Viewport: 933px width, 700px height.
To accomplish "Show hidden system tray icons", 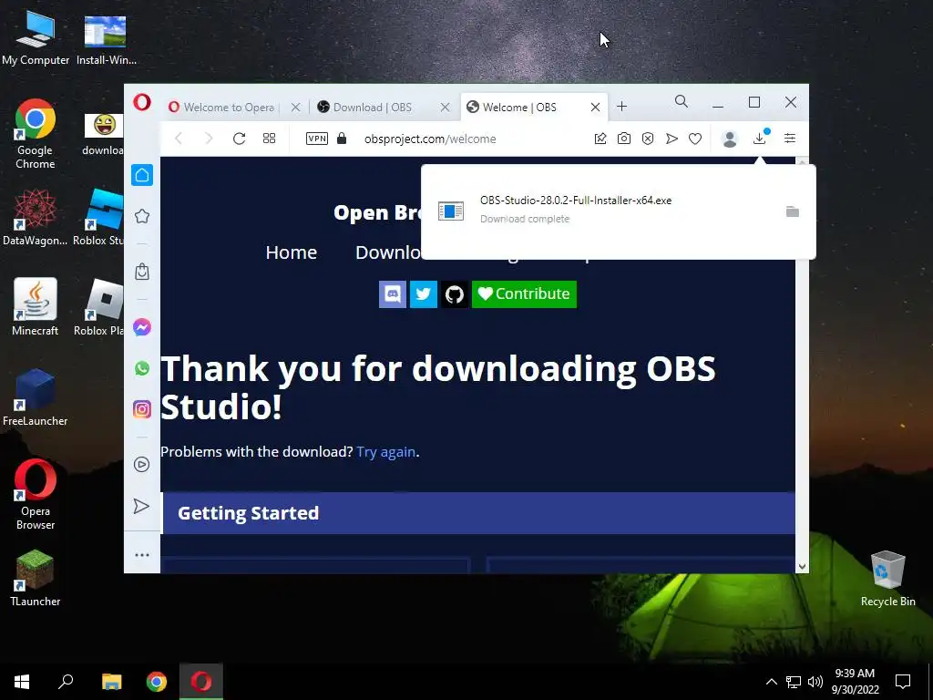I will pyautogui.click(x=771, y=682).
